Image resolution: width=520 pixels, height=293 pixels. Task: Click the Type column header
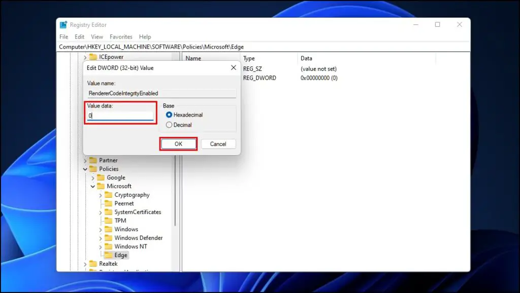tap(249, 58)
